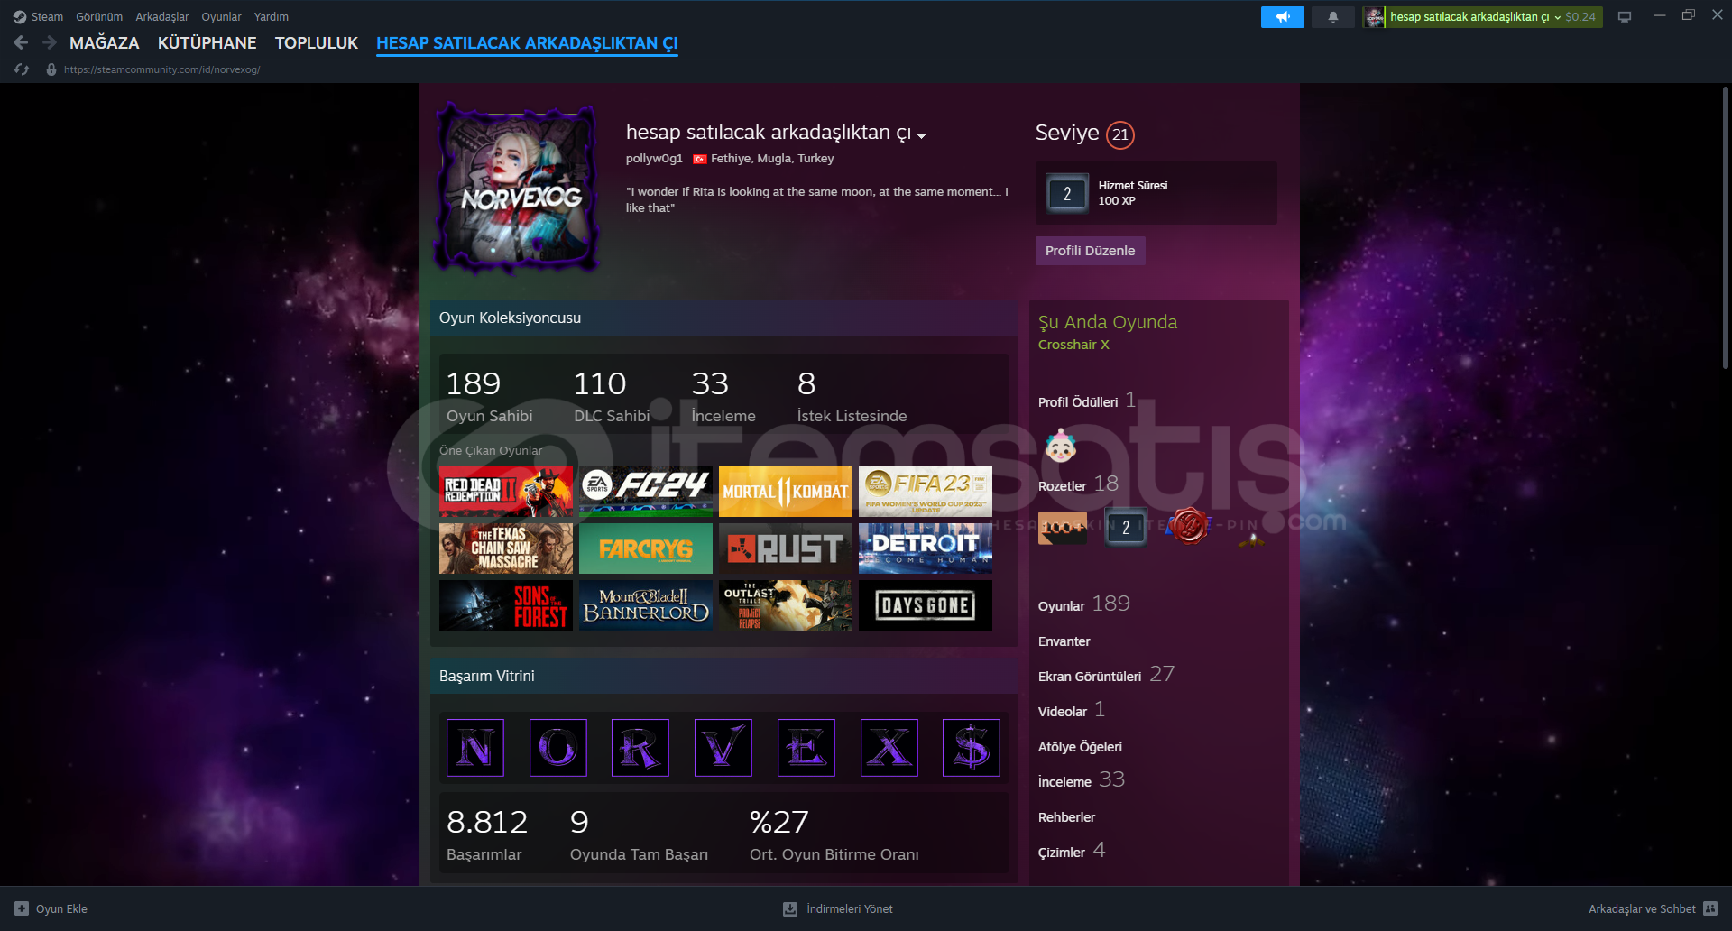Go back with the left arrow
The height and width of the screenshot is (931, 1732).
pyautogui.click(x=22, y=42)
